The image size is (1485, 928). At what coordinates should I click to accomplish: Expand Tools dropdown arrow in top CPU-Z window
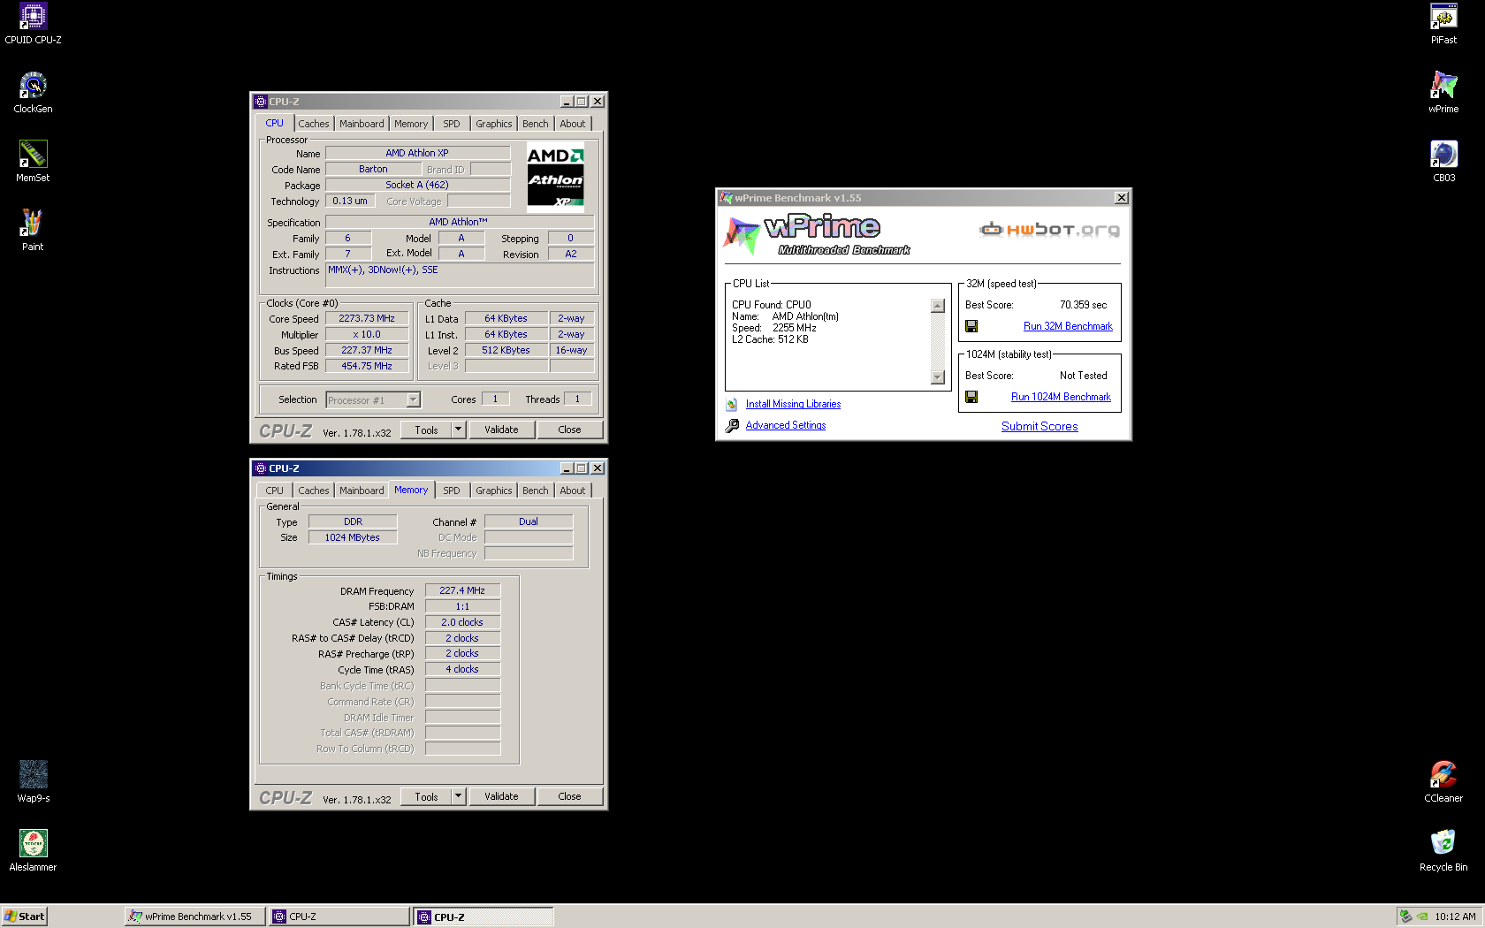click(458, 430)
